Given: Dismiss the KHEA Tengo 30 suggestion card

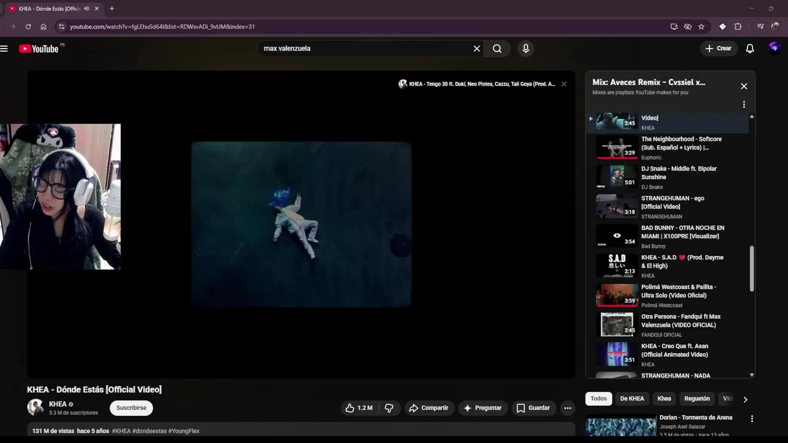Looking at the screenshot, I should [x=563, y=84].
